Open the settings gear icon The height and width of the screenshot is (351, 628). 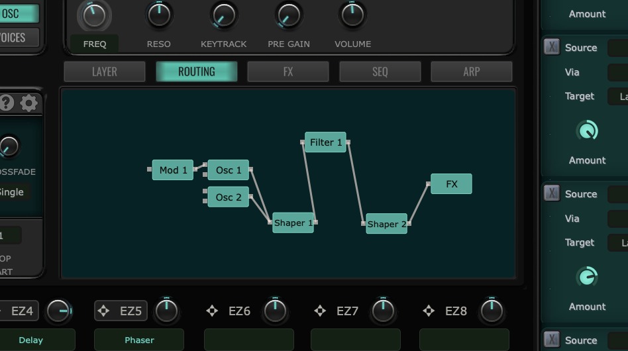click(x=29, y=103)
